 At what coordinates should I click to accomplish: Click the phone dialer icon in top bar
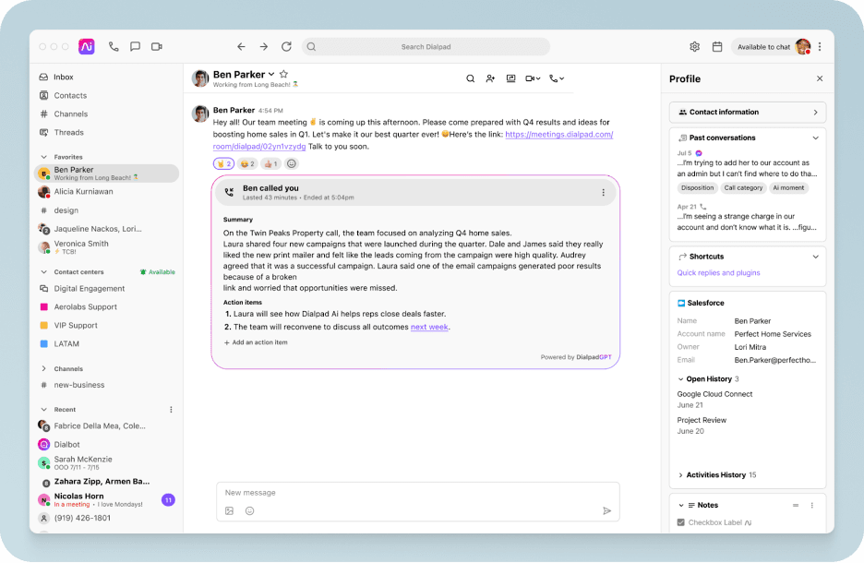(114, 46)
